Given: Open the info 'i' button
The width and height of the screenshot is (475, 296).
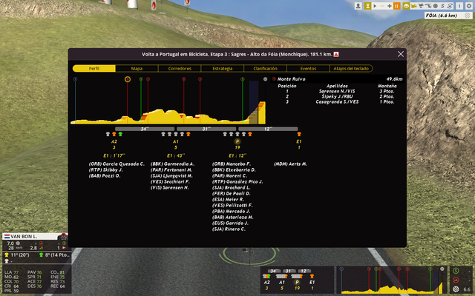Looking at the screenshot, I should [459, 6].
